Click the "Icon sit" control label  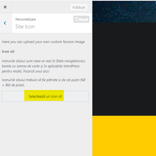[8, 51]
